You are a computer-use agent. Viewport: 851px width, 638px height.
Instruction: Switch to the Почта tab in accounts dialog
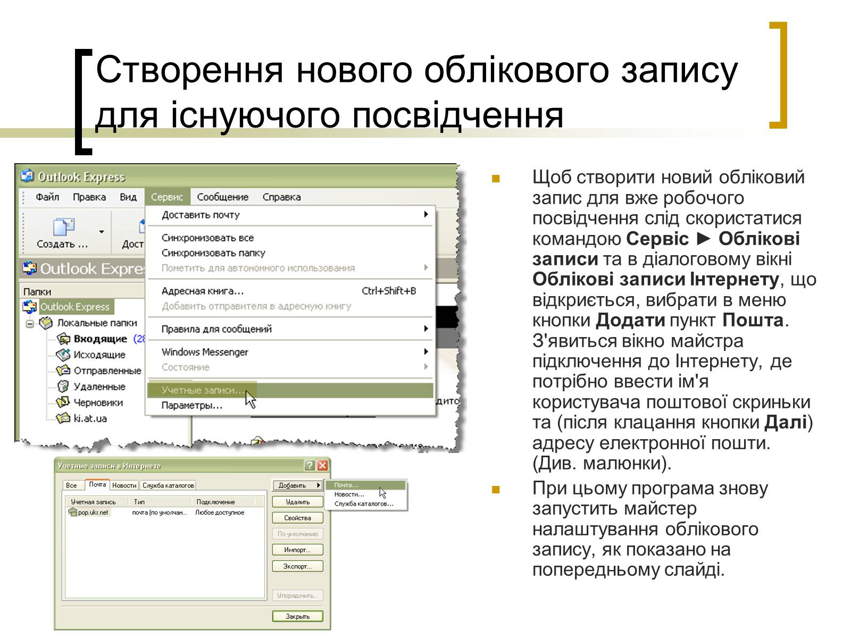[x=97, y=484]
